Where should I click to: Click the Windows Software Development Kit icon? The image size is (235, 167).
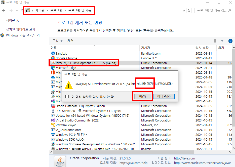53,144
